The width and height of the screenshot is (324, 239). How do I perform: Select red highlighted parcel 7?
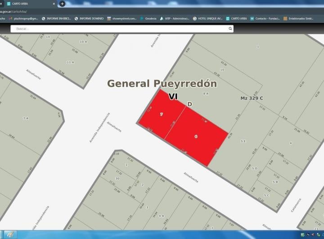pos(162,114)
